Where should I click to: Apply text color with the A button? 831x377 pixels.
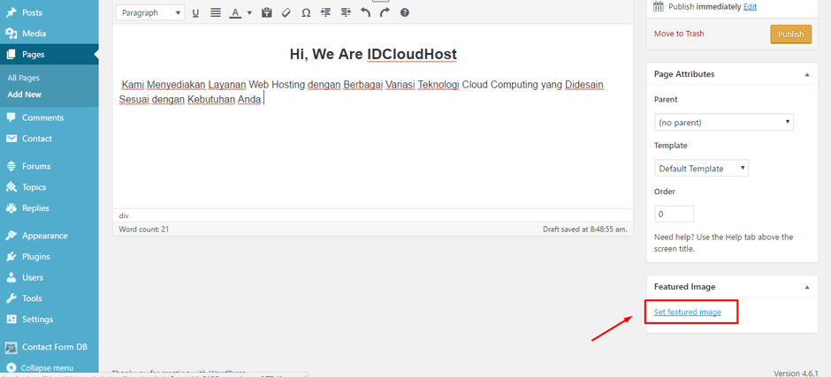point(235,12)
